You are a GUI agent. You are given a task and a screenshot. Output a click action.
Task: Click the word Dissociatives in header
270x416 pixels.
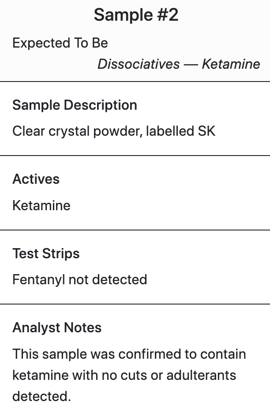coord(139,64)
